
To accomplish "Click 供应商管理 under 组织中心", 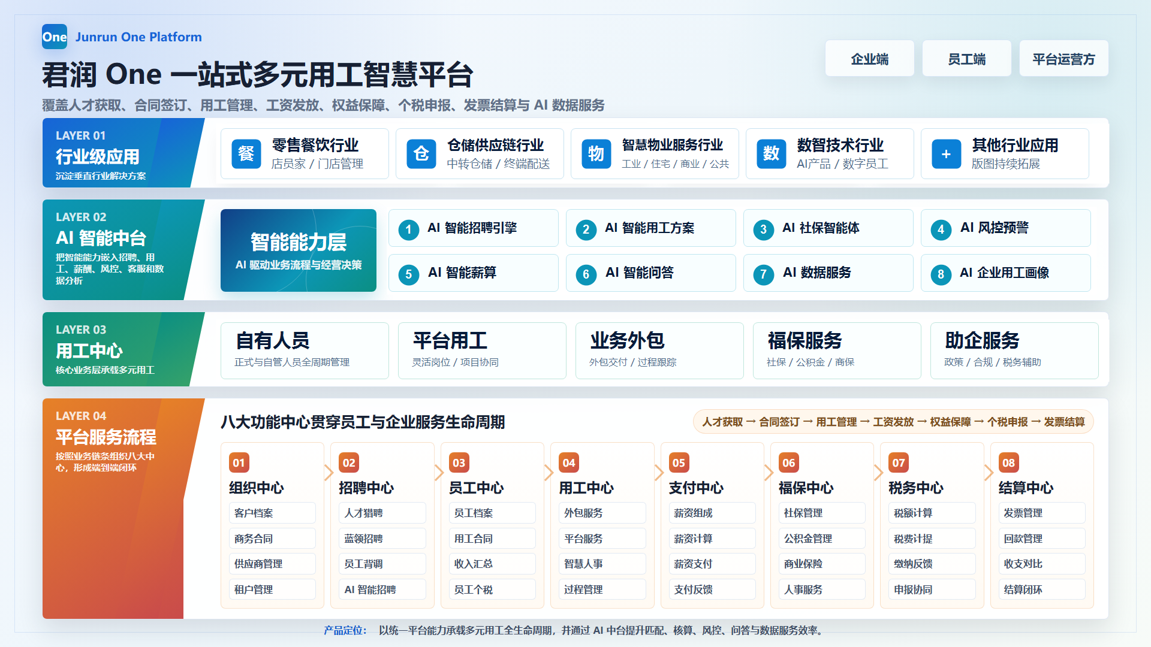I will pos(272,564).
